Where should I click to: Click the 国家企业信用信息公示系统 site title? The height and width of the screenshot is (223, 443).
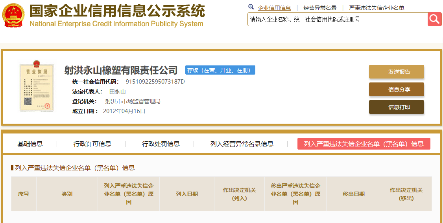click(x=117, y=11)
